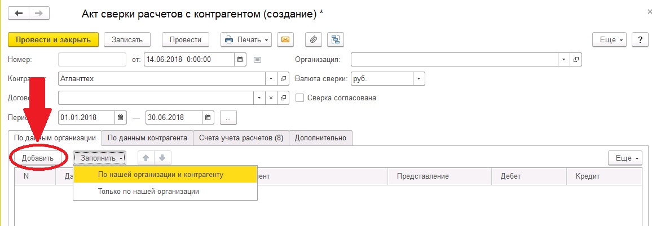Image resolution: width=652 pixels, height=226 pixels.
Task: Choose 'Только по нашей организации' menu option
Action: coord(148,192)
